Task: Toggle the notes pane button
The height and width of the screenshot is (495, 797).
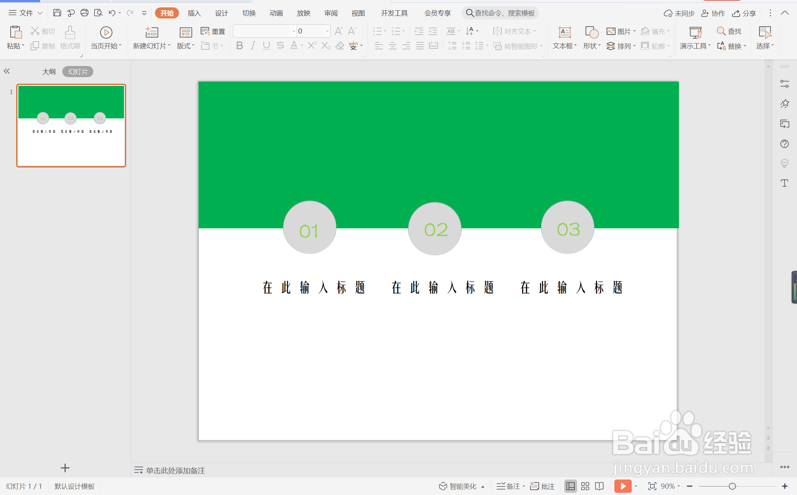Action: click(x=510, y=486)
